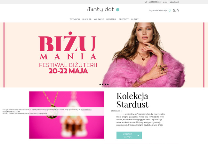The width and height of the screenshot is (208, 144).
Task: Select the second carousel dot
Action: click(x=103, y=84)
